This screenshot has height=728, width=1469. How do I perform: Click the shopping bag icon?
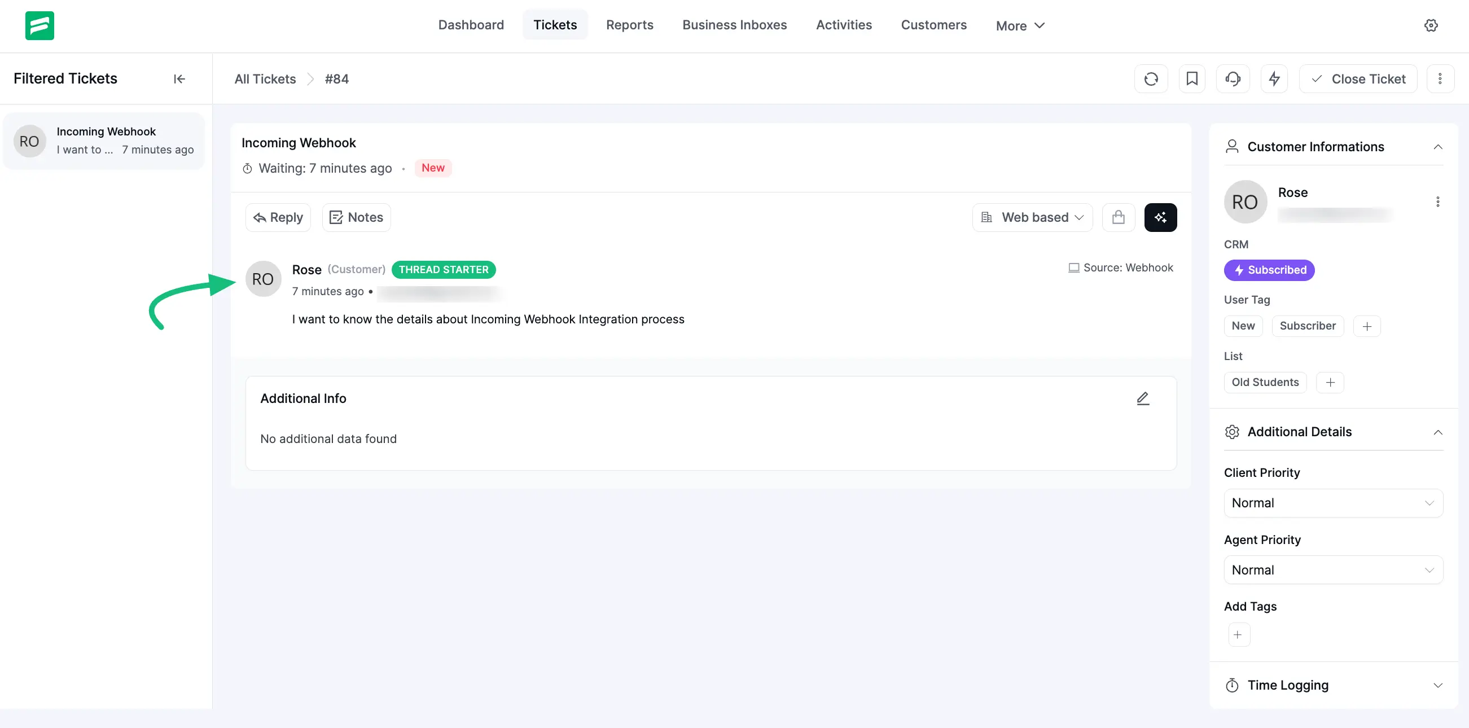1119,217
